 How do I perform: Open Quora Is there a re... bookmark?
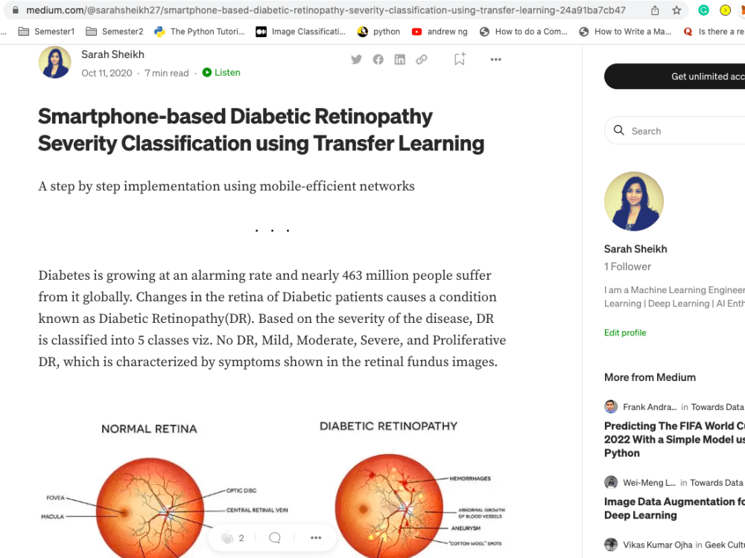point(714,31)
